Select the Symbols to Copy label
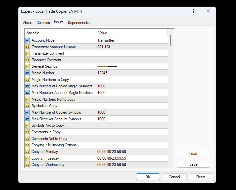The height and width of the screenshot is (190, 236). click(44, 106)
